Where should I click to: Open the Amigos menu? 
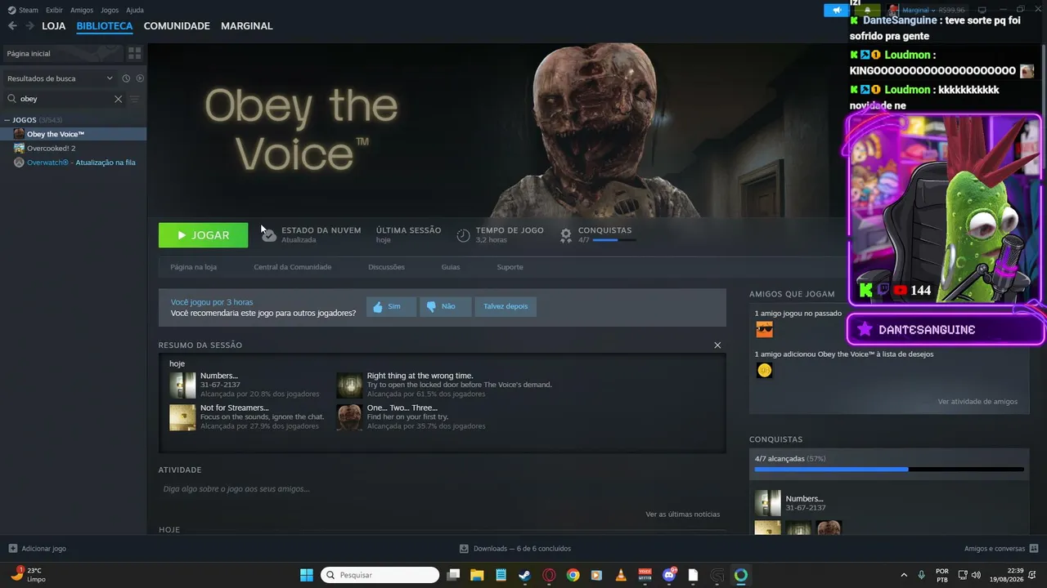tap(82, 10)
